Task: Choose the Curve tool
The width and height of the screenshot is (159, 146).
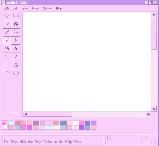Action: [x=16, y=57]
